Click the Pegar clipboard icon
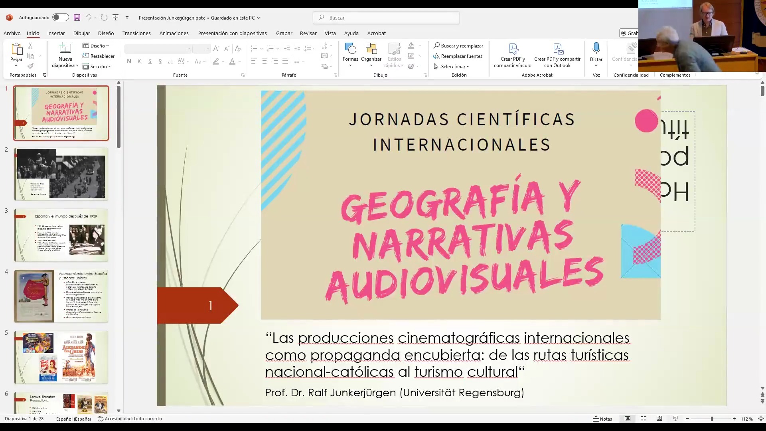The width and height of the screenshot is (766, 431). tap(16, 49)
